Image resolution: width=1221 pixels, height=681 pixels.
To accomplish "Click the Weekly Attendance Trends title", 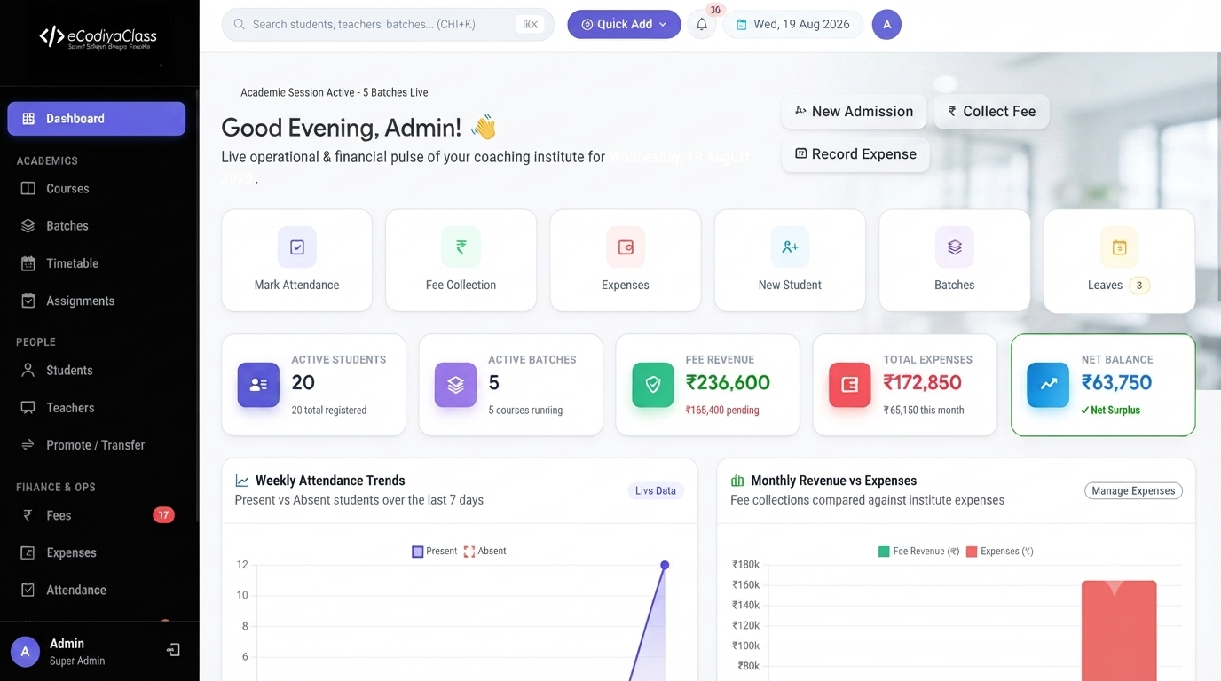I will [330, 481].
